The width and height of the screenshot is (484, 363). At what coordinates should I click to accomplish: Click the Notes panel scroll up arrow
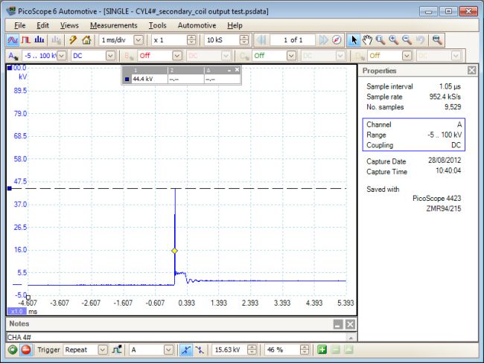tap(351, 338)
